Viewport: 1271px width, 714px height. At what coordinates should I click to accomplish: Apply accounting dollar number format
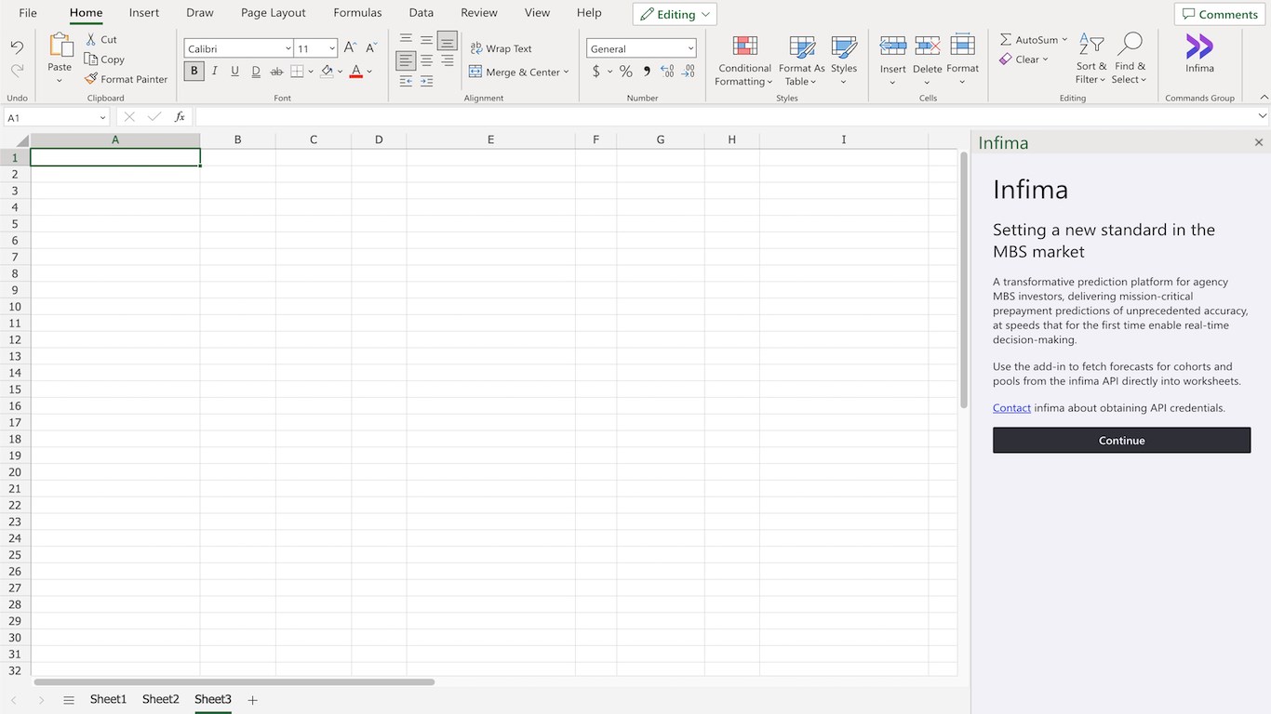click(x=596, y=72)
